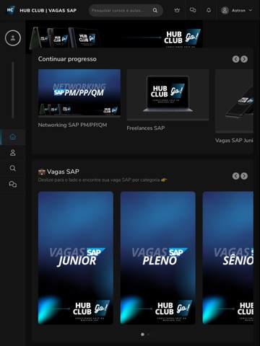This screenshot has width=260, height=346.
Task: Open the Vagas SAP Sênior card
Action: 228,258
